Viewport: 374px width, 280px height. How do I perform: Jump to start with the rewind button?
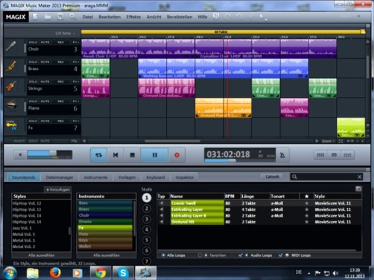(115, 155)
